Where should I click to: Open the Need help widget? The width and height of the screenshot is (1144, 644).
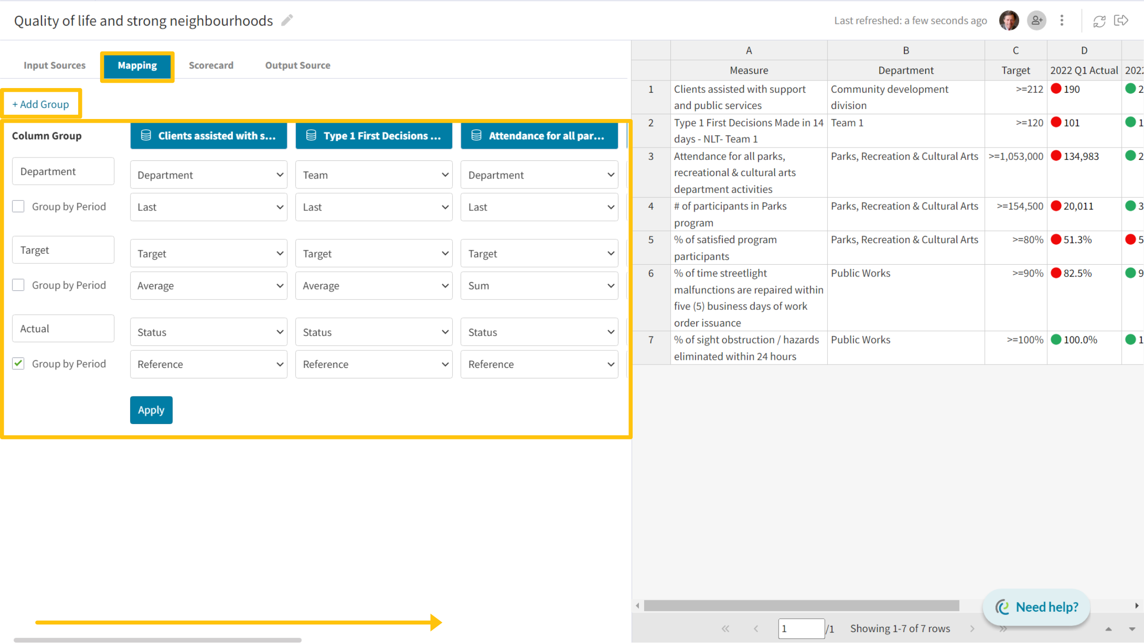pos(1036,607)
